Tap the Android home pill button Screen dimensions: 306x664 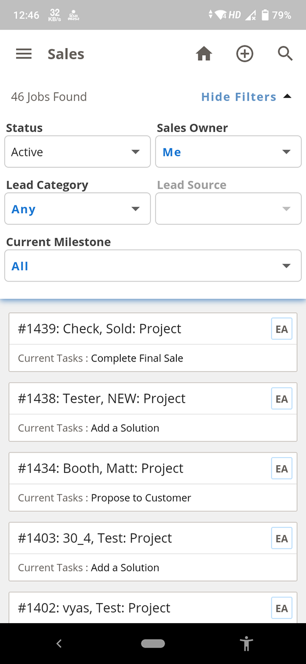pos(153,644)
